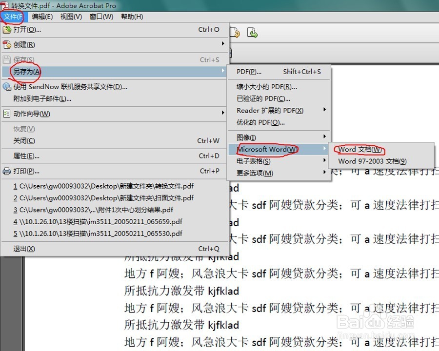Click the printer icon beside 打印(P)

click(7, 171)
